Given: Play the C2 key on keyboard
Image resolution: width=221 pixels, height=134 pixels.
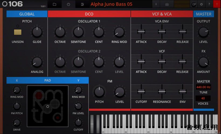Looking at the screenshot, I should coord(126,131).
